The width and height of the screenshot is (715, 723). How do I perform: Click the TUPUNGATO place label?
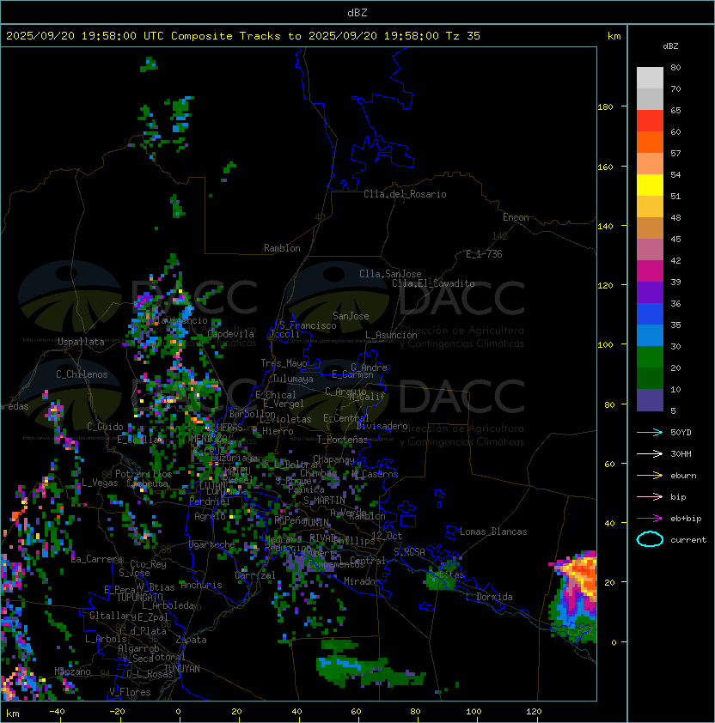139,597
